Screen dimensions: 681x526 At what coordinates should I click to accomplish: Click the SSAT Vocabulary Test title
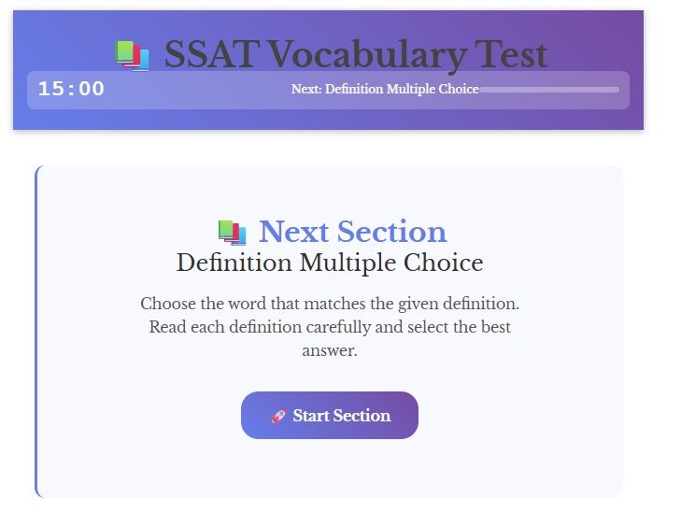(x=356, y=55)
